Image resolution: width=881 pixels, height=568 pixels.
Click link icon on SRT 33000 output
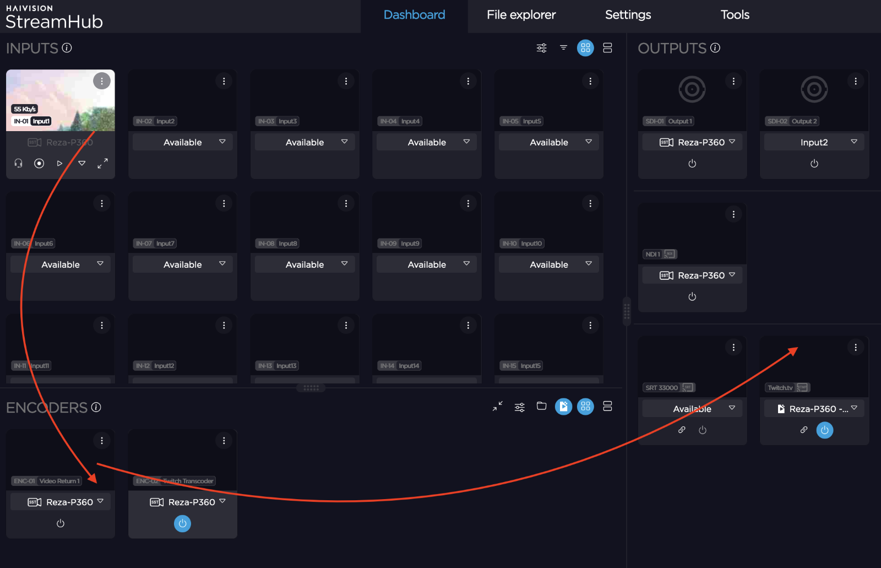[682, 430]
